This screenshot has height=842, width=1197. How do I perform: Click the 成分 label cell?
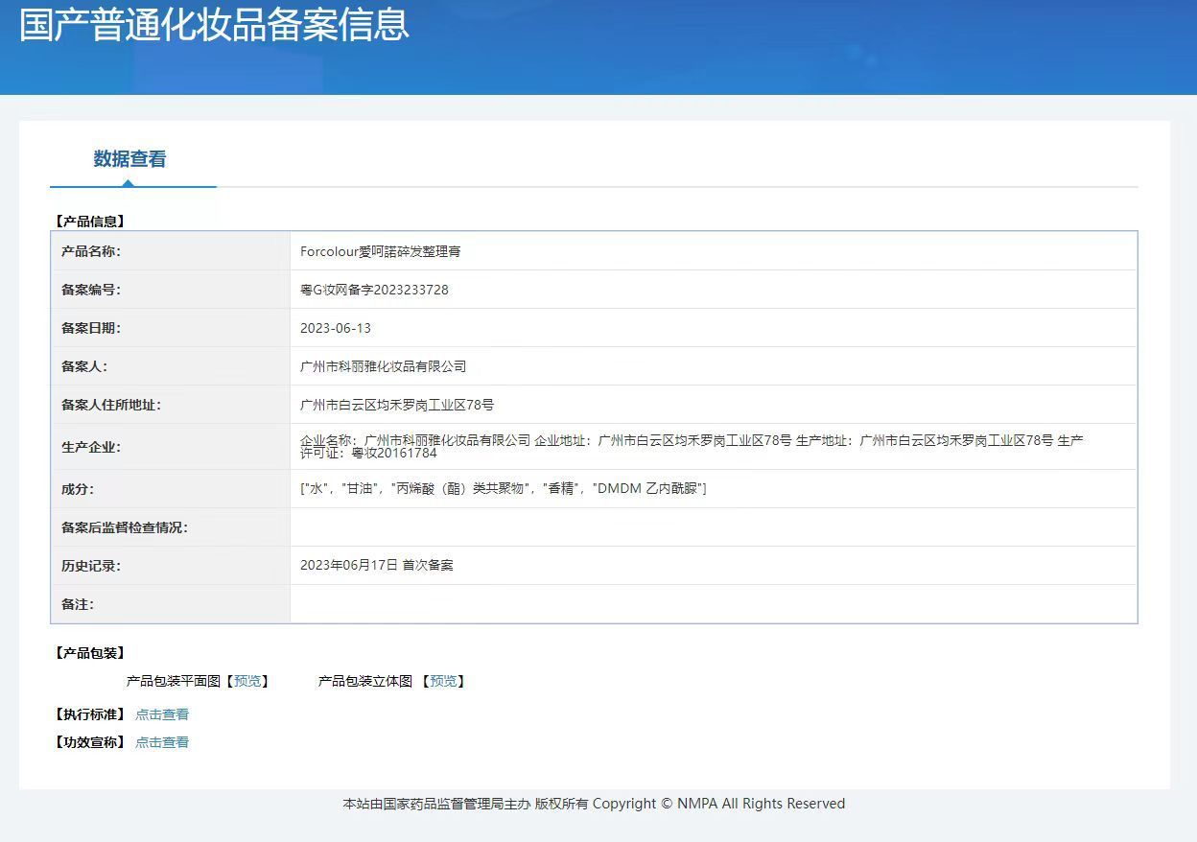pos(171,489)
